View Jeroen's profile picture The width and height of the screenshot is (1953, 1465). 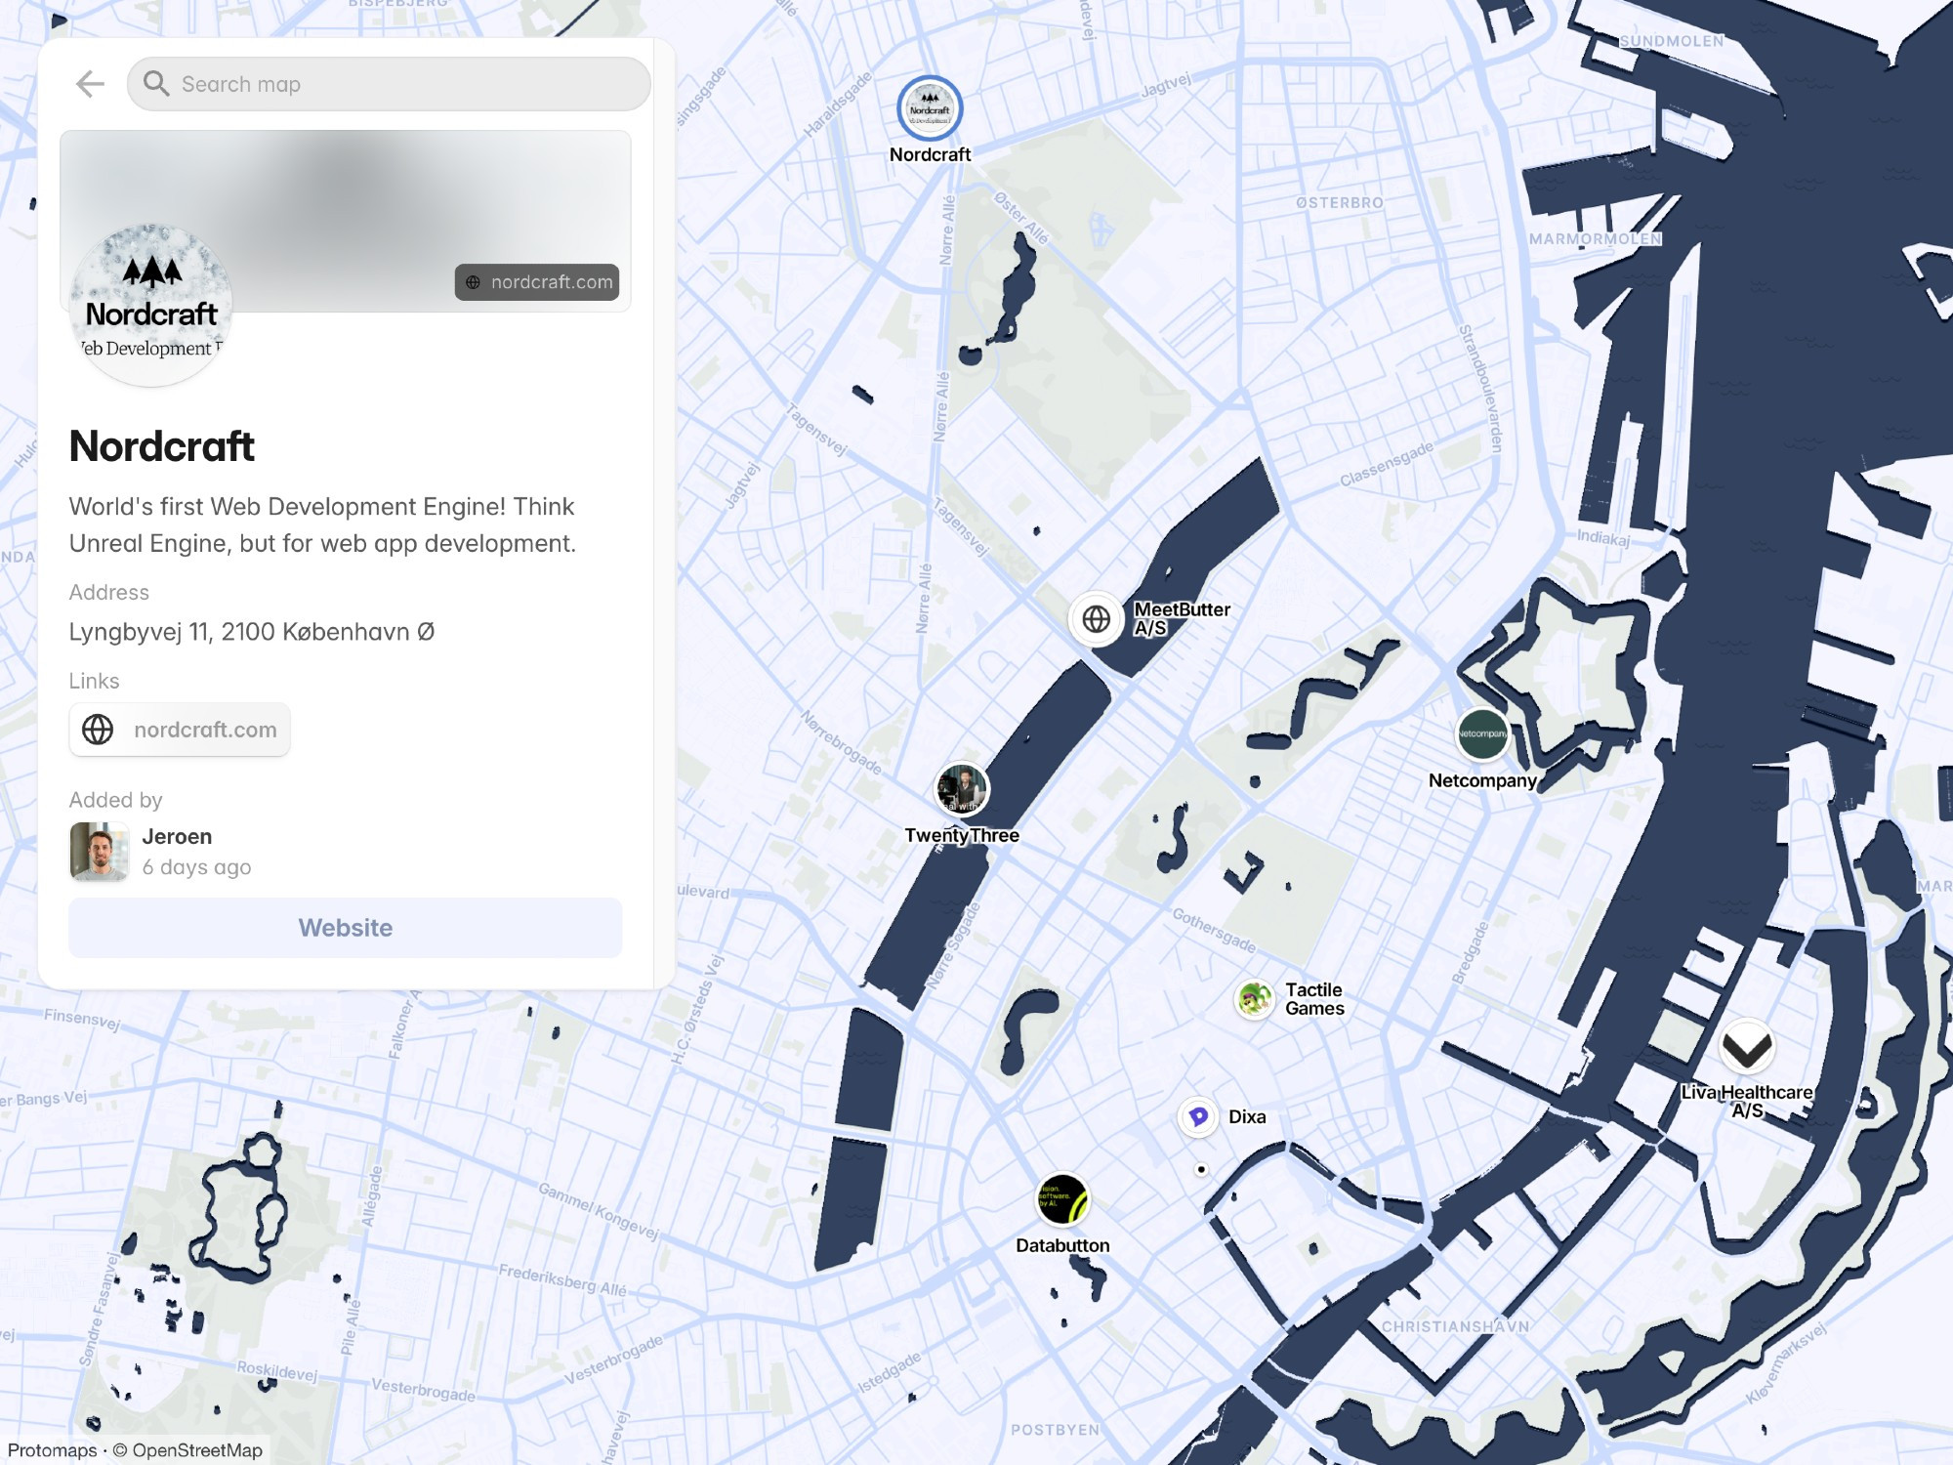click(99, 852)
